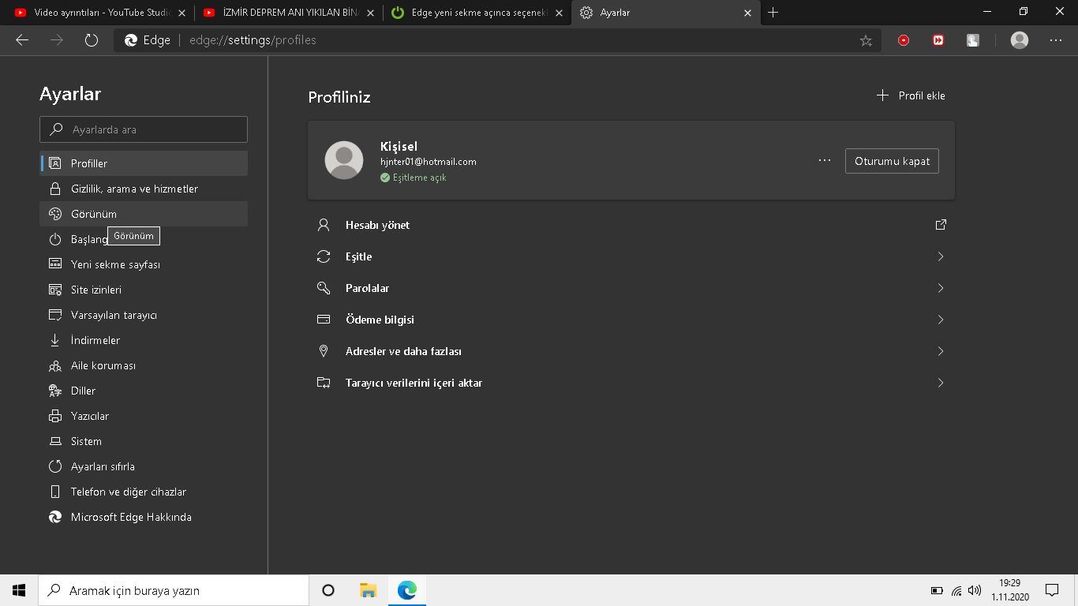The image size is (1078, 606).
Task: Open the Aile koruması settings
Action: pyautogui.click(x=144, y=365)
